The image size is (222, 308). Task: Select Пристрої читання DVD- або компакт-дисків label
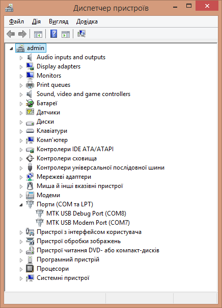(x=98, y=250)
